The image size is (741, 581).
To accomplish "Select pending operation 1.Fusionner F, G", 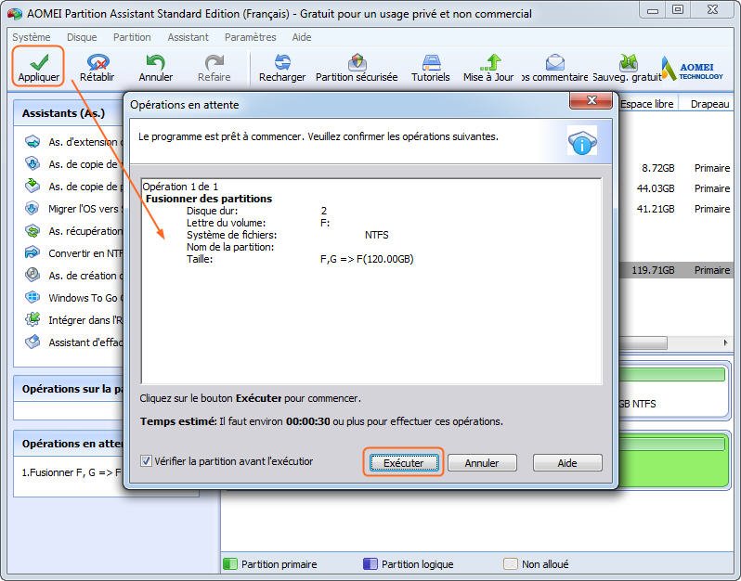I will 71,472.
